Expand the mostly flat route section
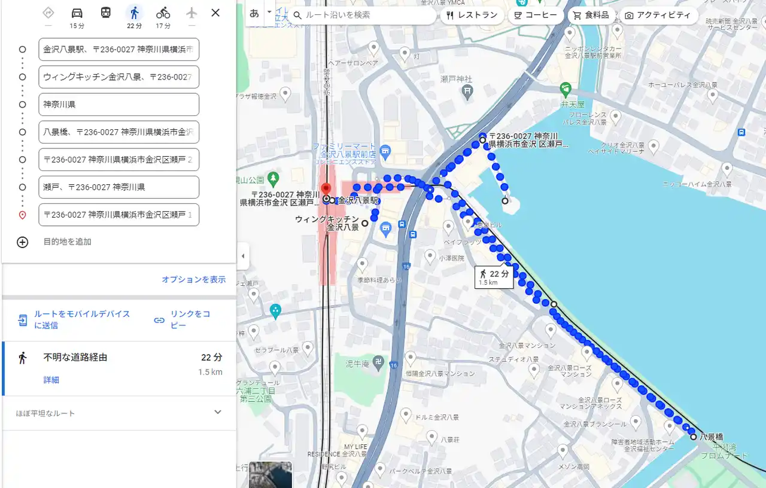Viewport: 766px width, 488px height. tap(218, 412)
